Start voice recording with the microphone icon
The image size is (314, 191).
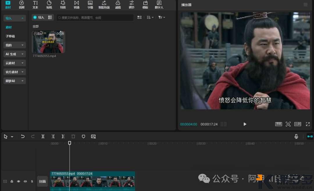(296, 137)
